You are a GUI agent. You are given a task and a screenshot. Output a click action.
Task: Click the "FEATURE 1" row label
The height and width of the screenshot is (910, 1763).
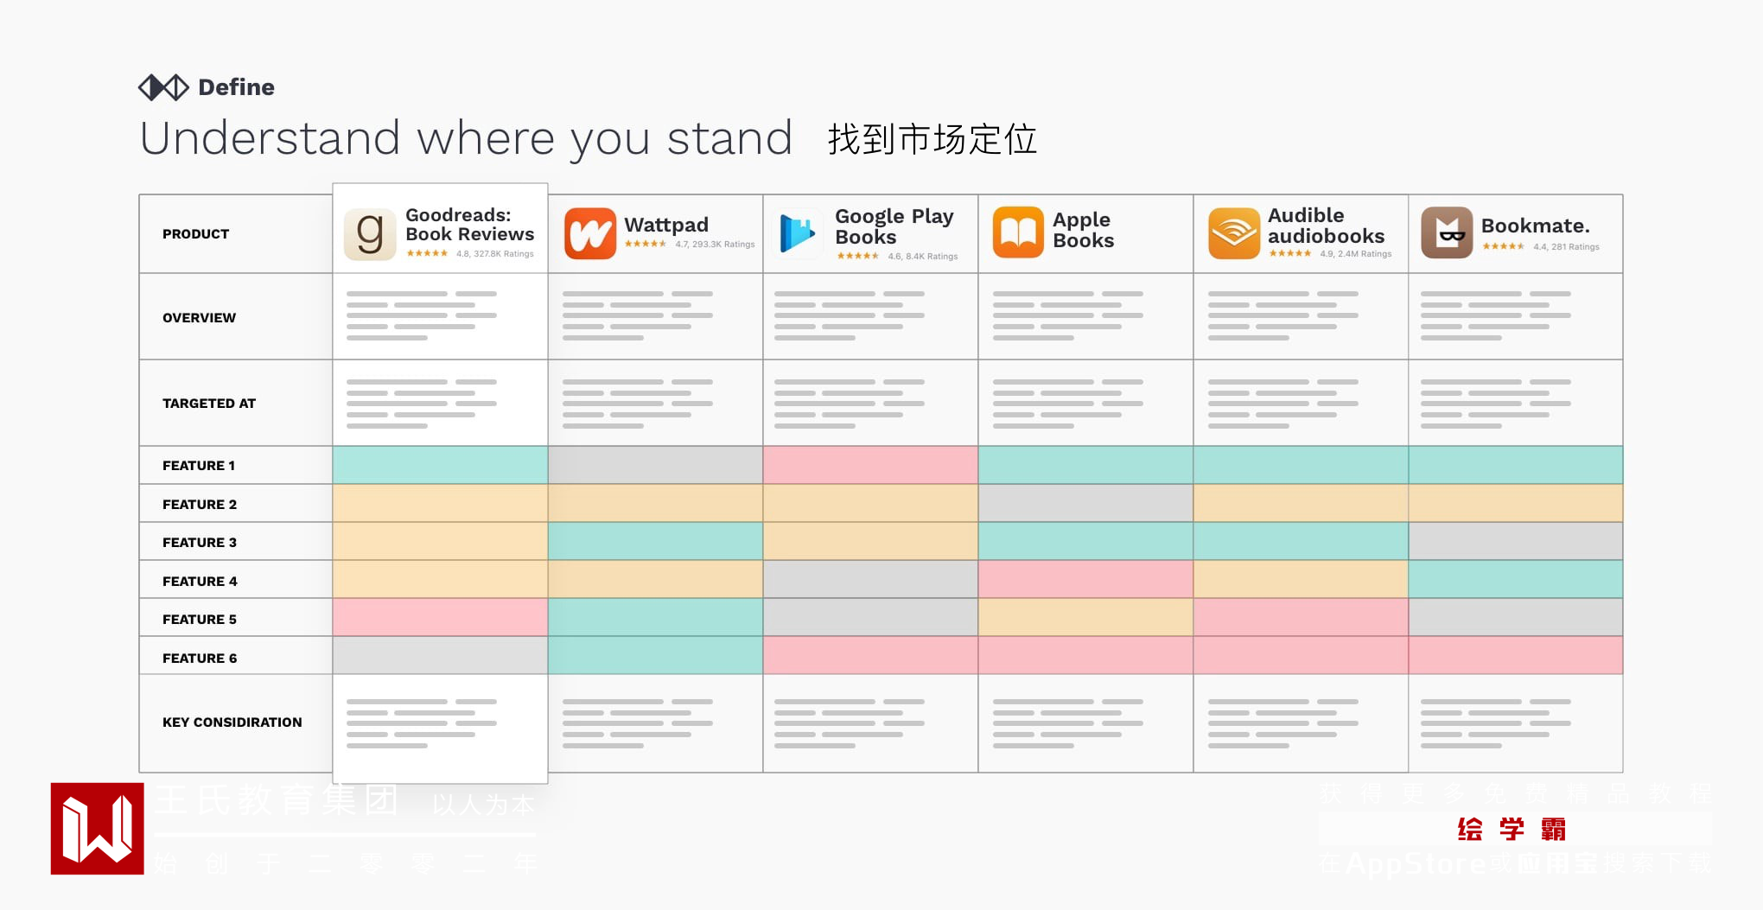click(199, 466)
